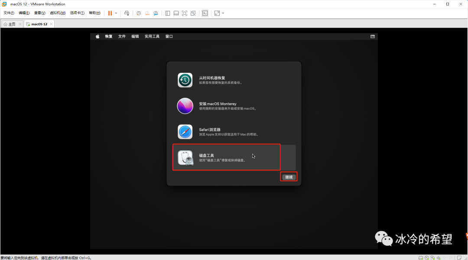Toggle the console view button
This screenshot has width=468, height=260.
(x=205, y=13)
